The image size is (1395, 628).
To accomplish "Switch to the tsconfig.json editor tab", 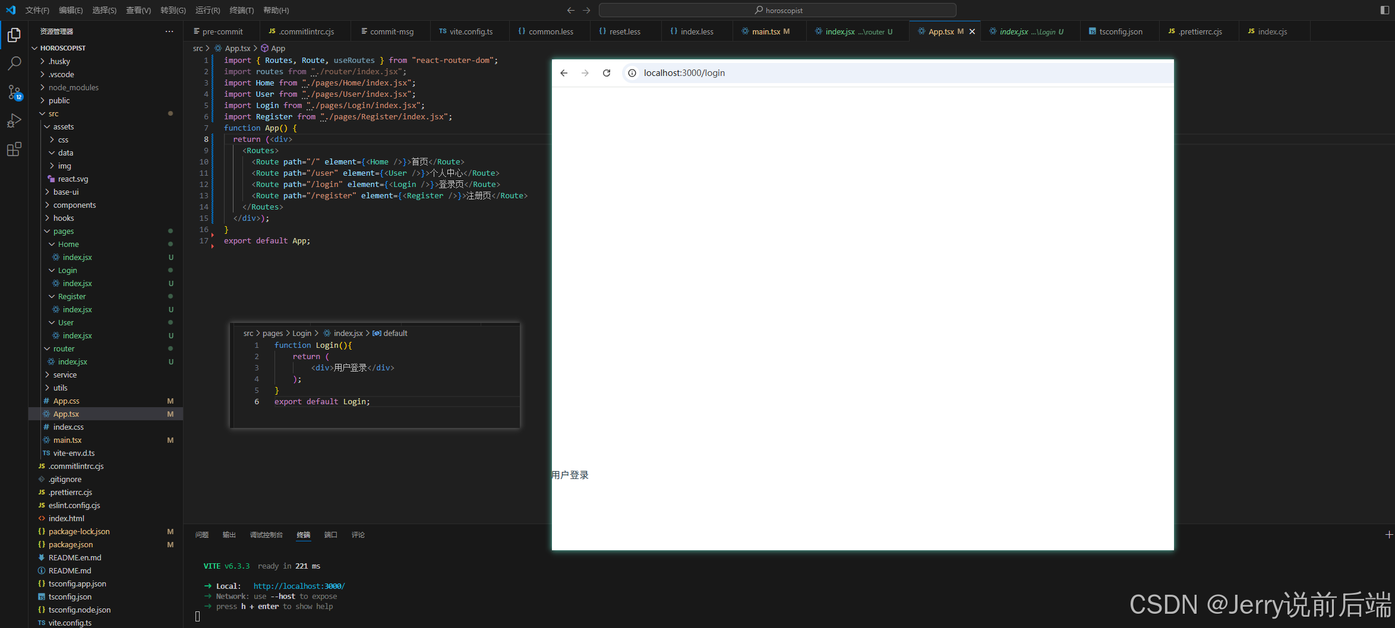I will 1119,31.
